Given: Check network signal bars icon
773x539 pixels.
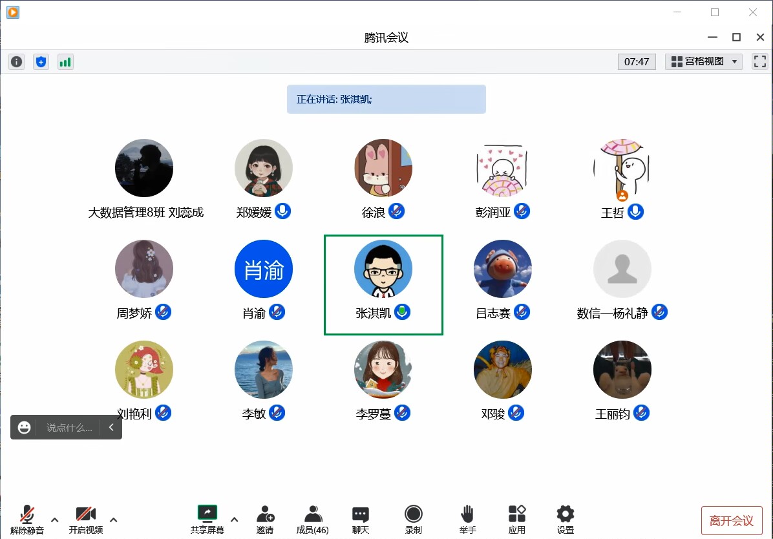Looking at the screenshot, I should click(x=65, y=61).
